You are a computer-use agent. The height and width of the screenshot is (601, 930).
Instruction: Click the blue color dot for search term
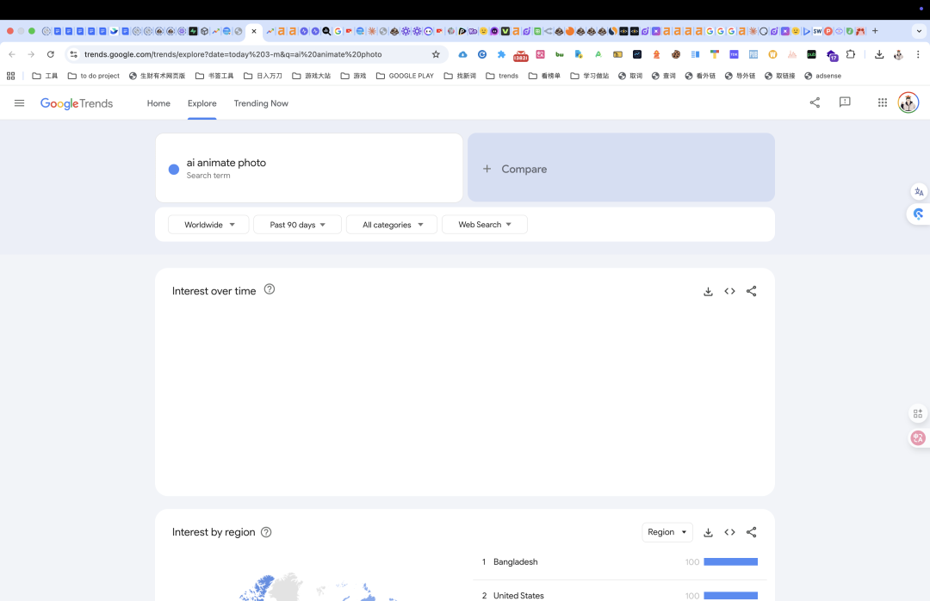tap(174, 169)
